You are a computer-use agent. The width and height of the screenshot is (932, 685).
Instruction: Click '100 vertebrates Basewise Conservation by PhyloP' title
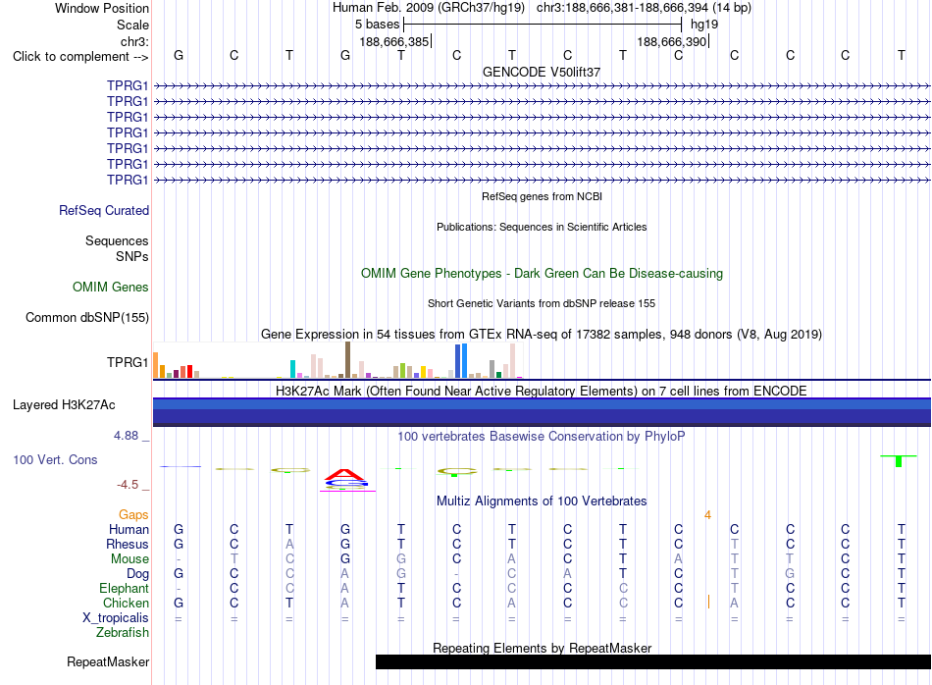click(542, 437)
